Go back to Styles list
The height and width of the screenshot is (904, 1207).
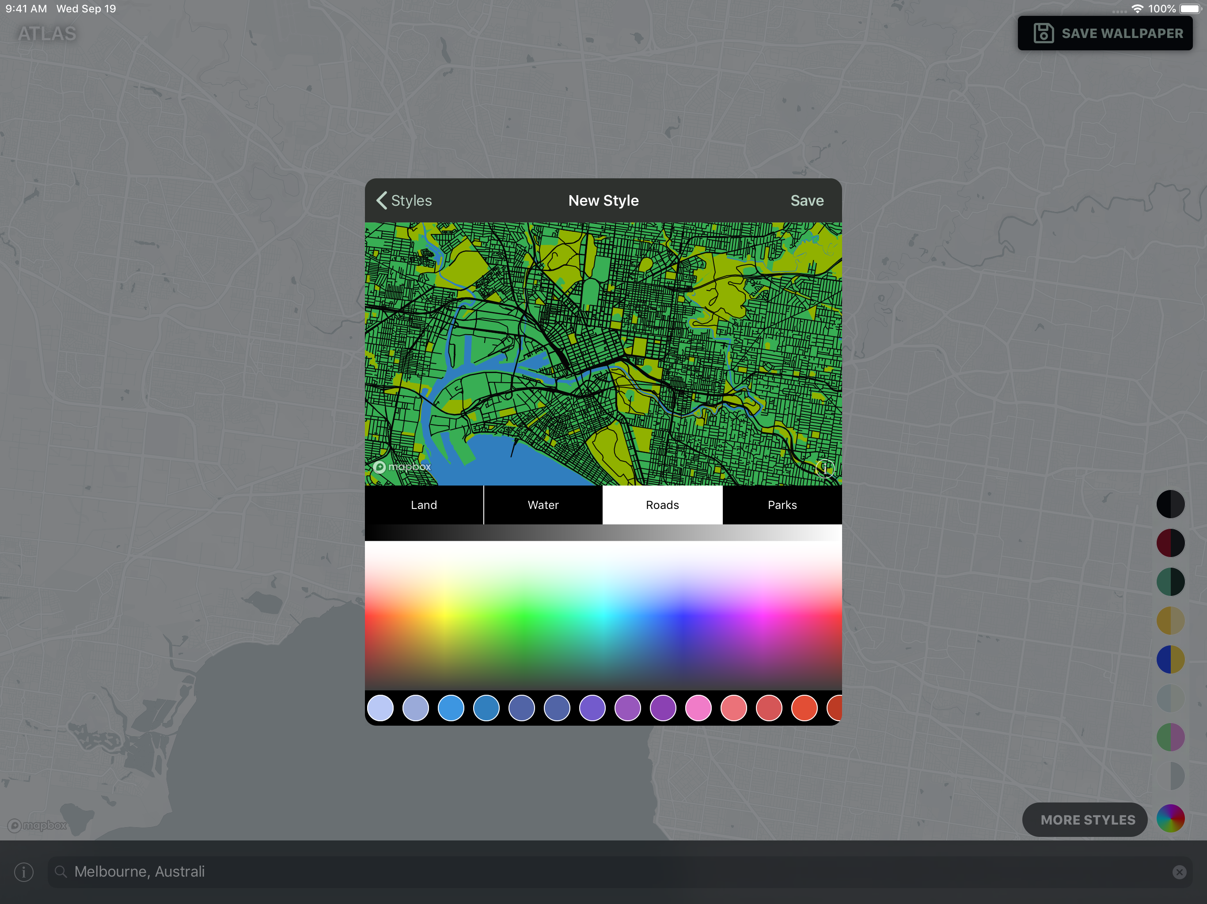coord(404,201)
